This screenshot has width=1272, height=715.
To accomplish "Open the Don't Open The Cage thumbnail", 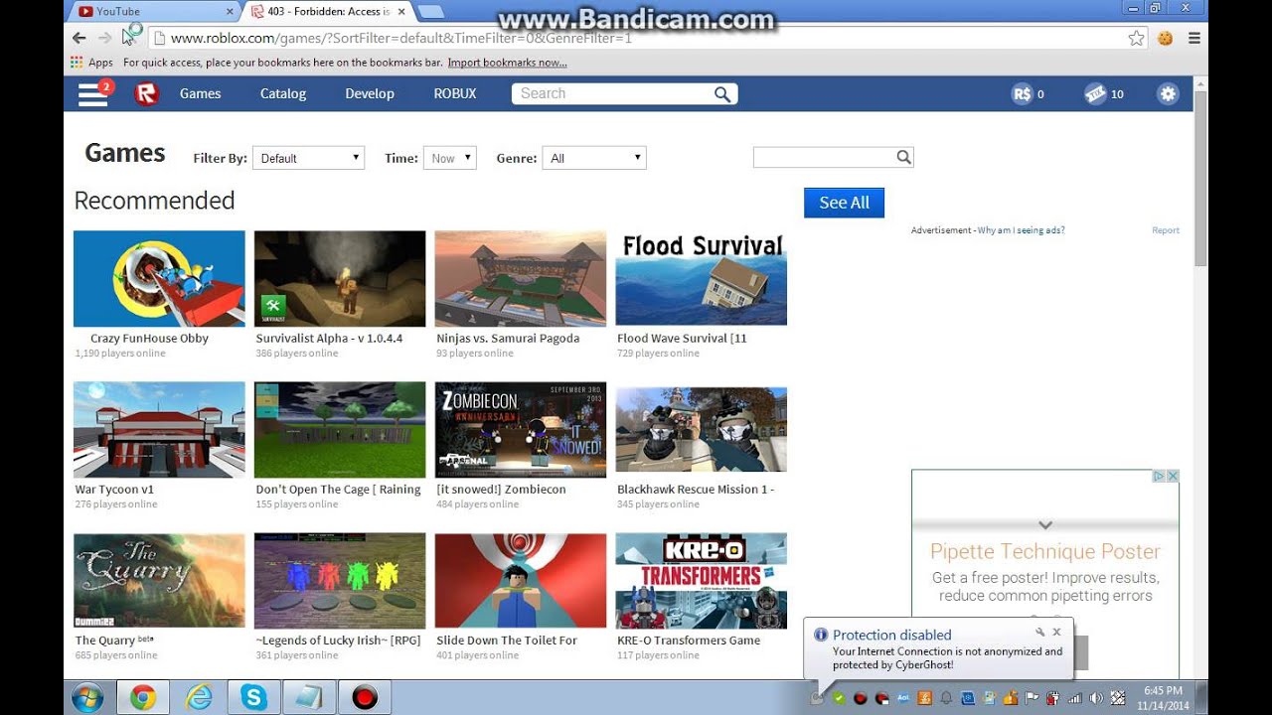I will point(340,429).
